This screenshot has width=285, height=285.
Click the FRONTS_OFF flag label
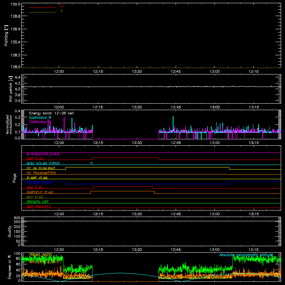tap(38, 202)
